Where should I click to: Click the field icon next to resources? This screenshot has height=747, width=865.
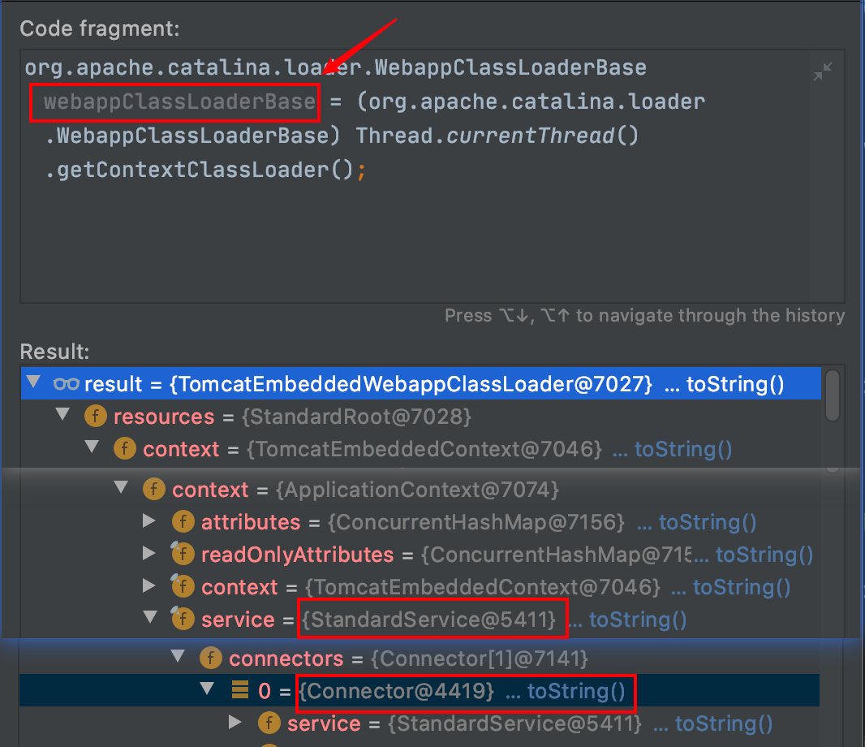coord(95,417)
